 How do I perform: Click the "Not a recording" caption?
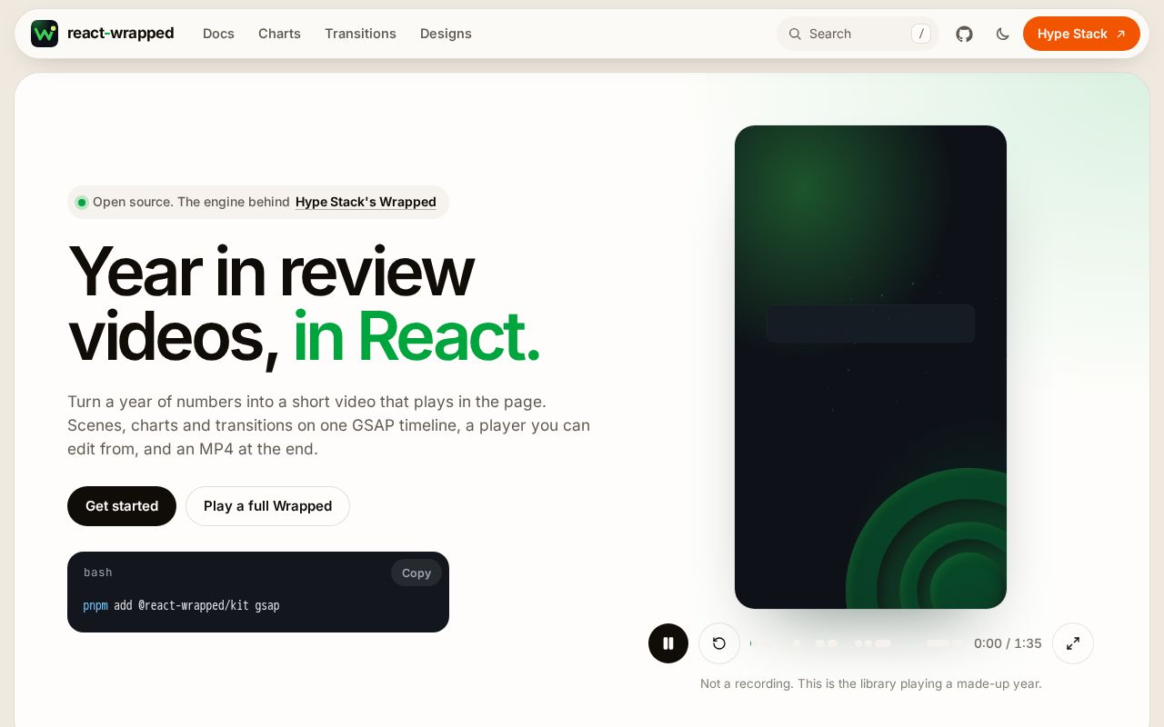click(x=870, y=683)
